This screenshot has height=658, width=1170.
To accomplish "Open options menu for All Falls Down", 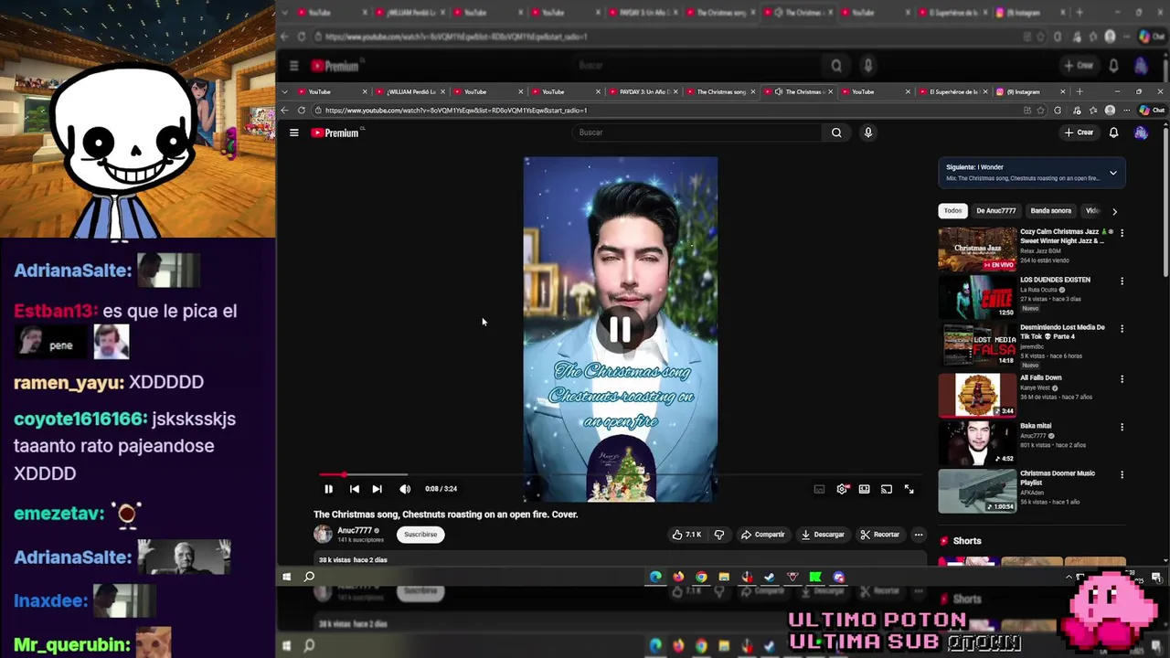I will tap(1122, 378).
